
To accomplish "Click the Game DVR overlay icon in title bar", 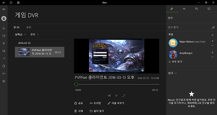I will [x=18, y=3].
